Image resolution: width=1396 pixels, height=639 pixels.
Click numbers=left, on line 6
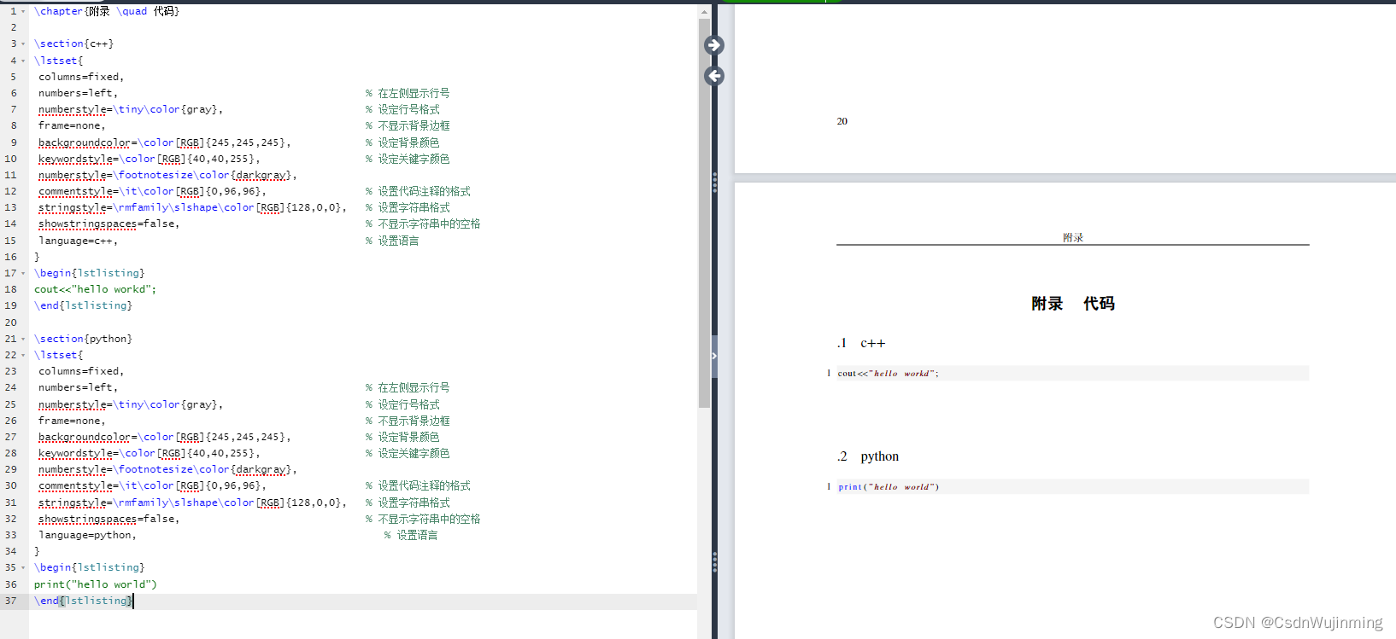pos(78,93)
